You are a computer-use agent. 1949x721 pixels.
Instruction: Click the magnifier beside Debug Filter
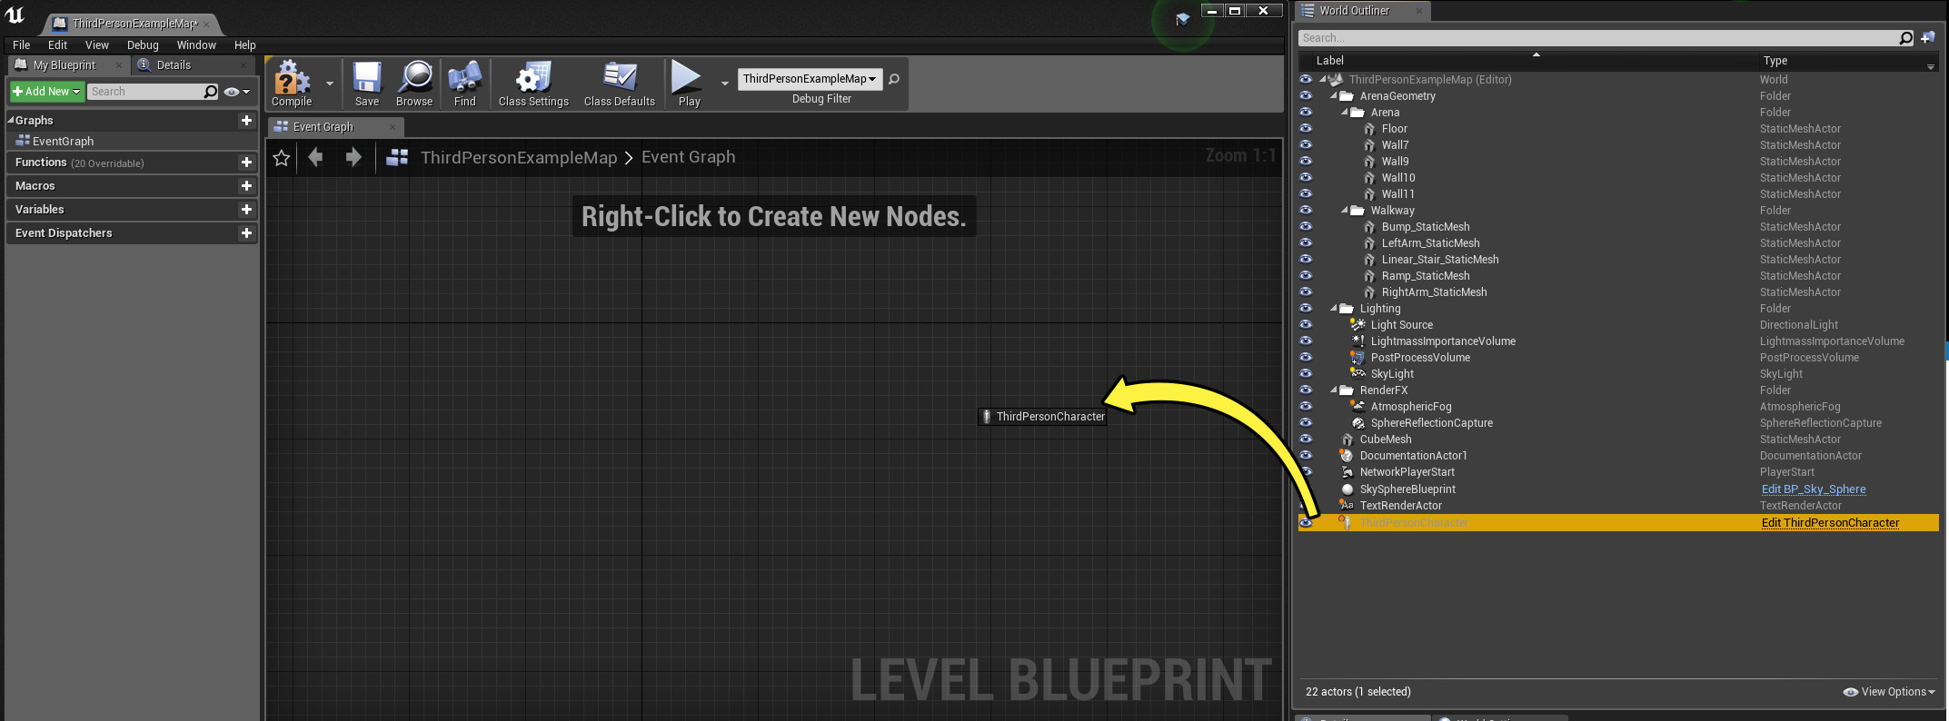pos(894,79)
